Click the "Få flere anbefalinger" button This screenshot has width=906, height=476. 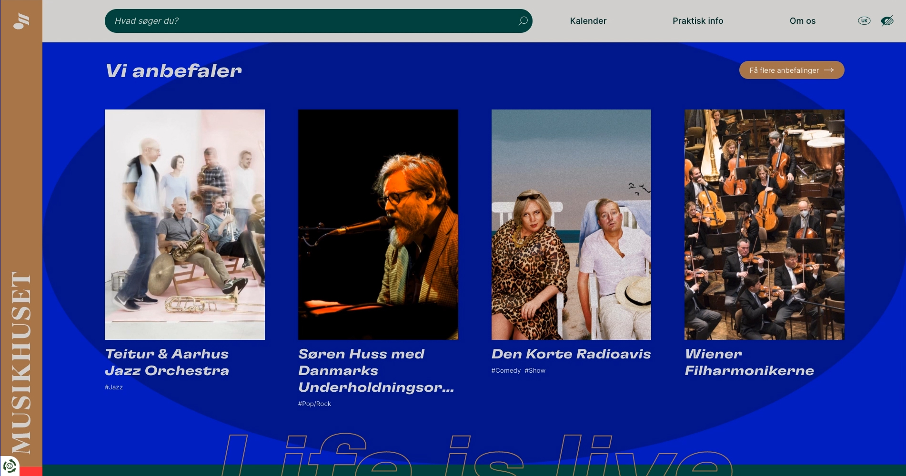792,70
